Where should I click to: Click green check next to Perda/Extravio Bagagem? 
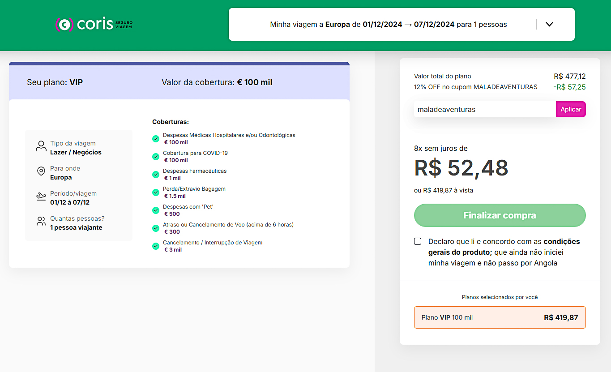tap(156, 192)
